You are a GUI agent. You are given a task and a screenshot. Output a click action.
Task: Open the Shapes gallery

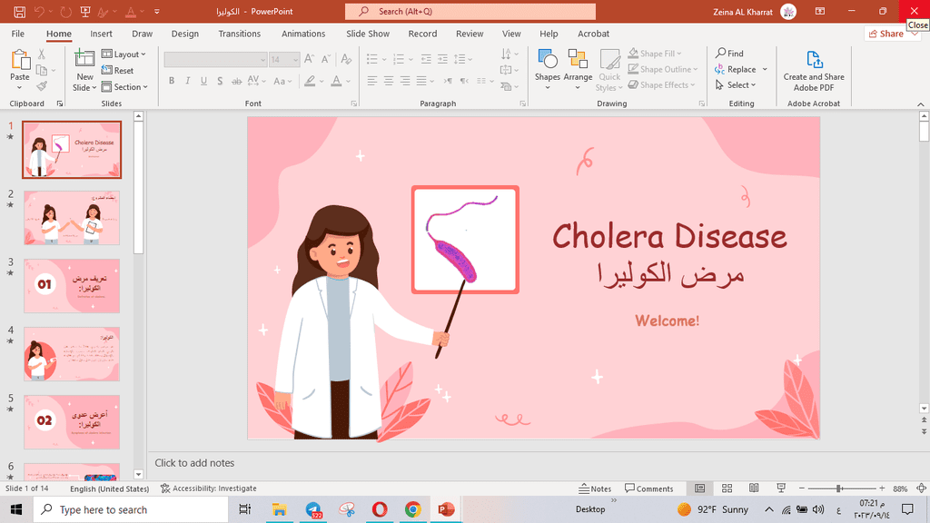tap(548, 70)
